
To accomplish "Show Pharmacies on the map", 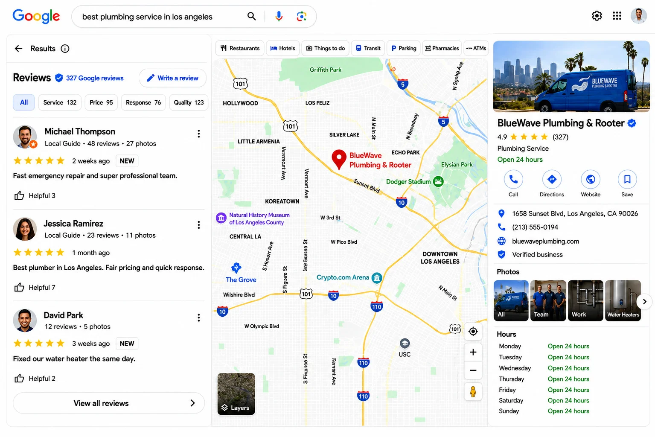I will click(442, 48).
